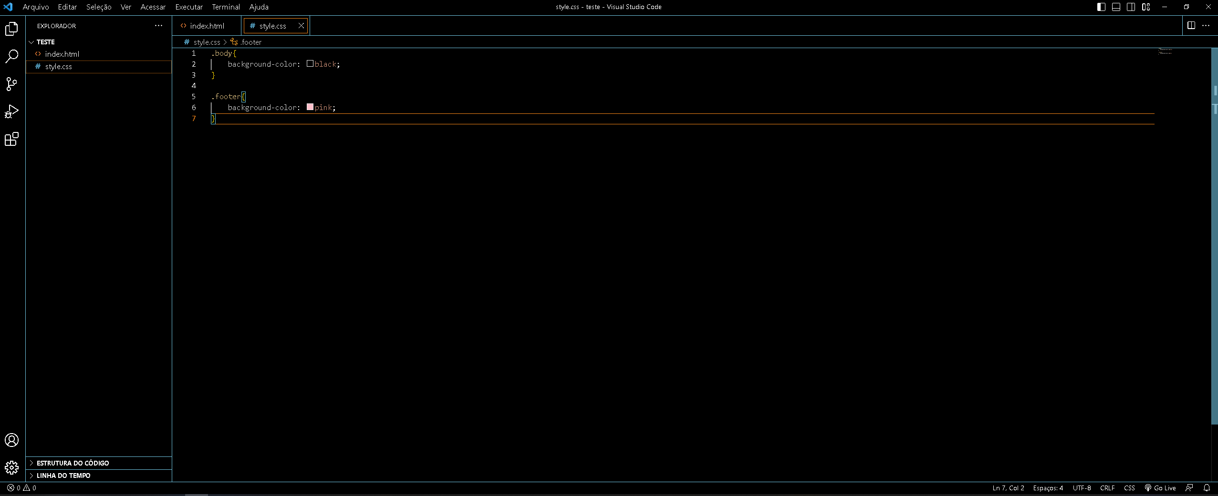Open the Source Control view
The image size is (1218, 496).
[12, 84]
